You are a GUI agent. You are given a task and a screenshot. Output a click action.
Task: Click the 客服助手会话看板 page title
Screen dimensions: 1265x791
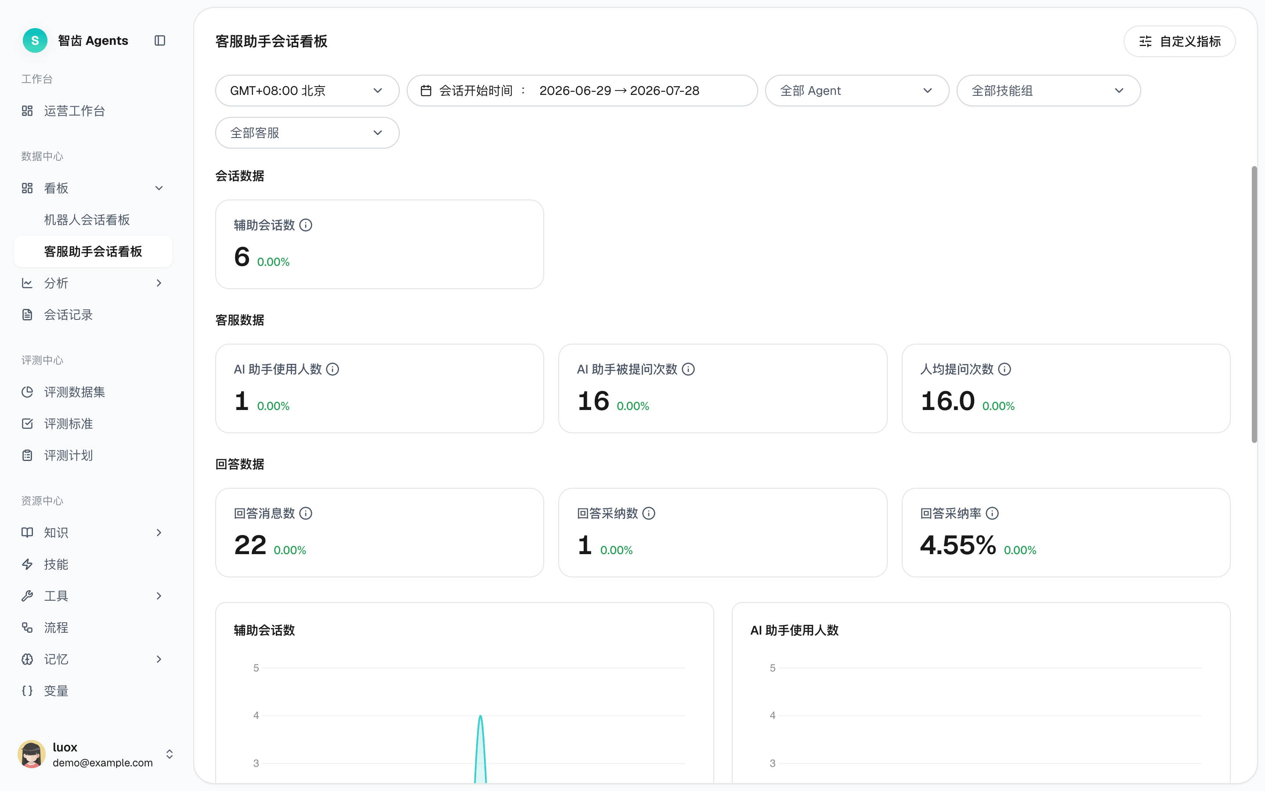tap(271, 41)
